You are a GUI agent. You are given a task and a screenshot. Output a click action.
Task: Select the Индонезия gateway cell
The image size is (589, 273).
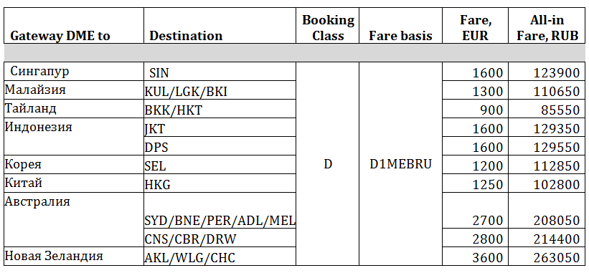click(74, 136)
